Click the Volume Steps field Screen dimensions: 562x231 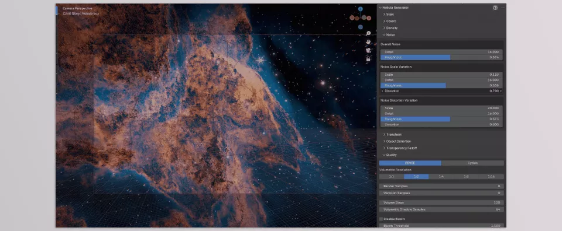point(441,202)
